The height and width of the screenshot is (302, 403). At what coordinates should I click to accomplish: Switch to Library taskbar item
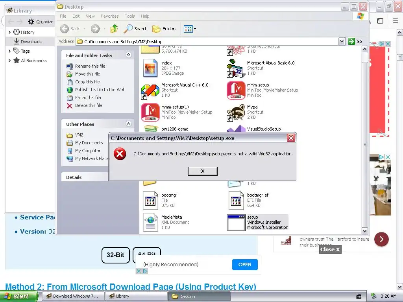click(137, 296)
